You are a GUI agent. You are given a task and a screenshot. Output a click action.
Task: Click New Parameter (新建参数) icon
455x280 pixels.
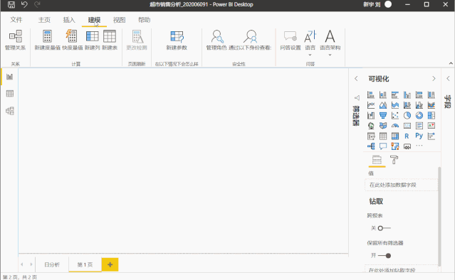coord(177,36)
